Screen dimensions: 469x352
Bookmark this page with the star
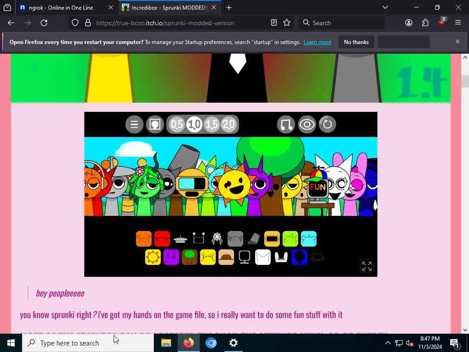[287, 23]
